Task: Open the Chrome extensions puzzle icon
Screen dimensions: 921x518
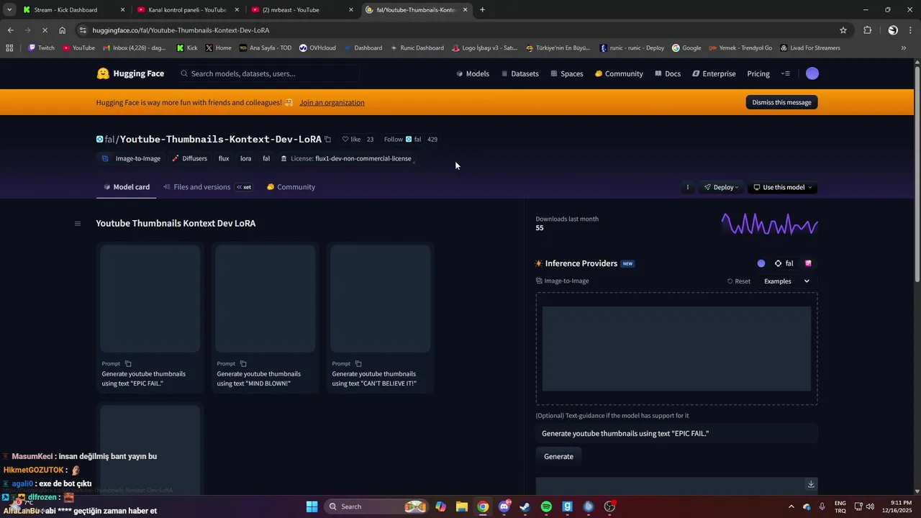Action: click(x=868, y=30)
